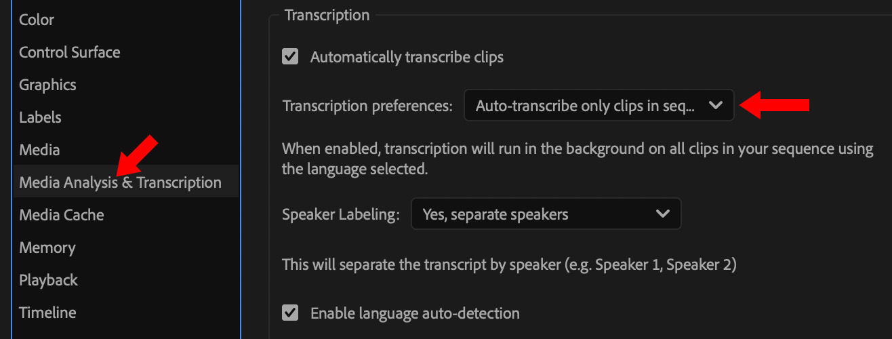The image size is (892, 339).
Task: Uncheck the Automatically transcribe clips checkbox
Action: click(290, 57)
